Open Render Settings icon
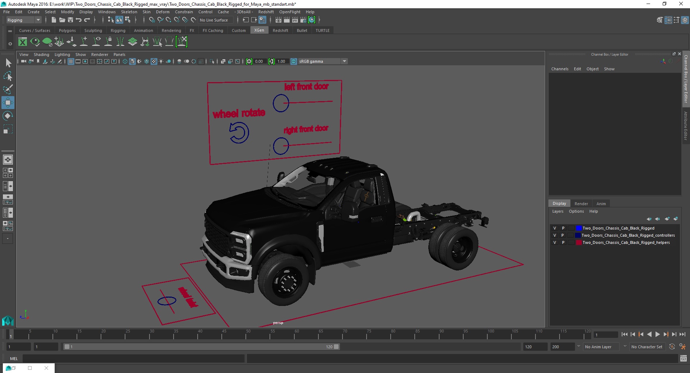 [303, 20]
